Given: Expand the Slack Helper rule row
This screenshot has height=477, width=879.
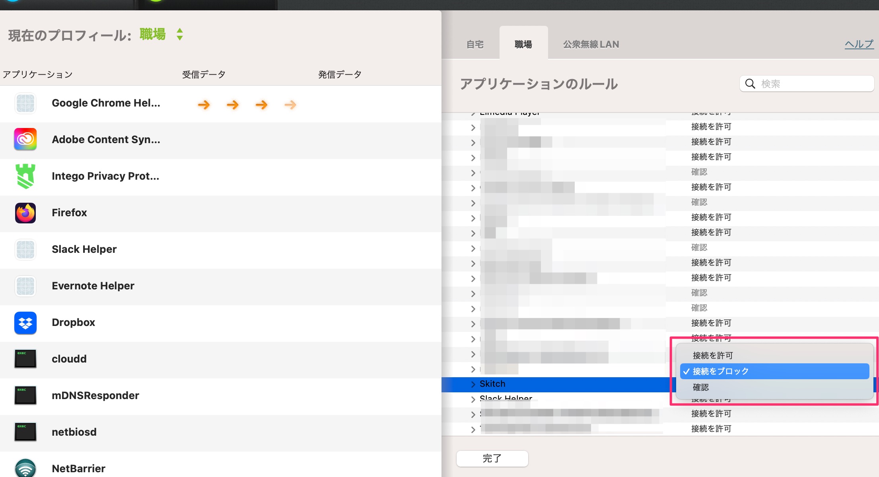Looking at the screenshot, I should tap(473, 399).
